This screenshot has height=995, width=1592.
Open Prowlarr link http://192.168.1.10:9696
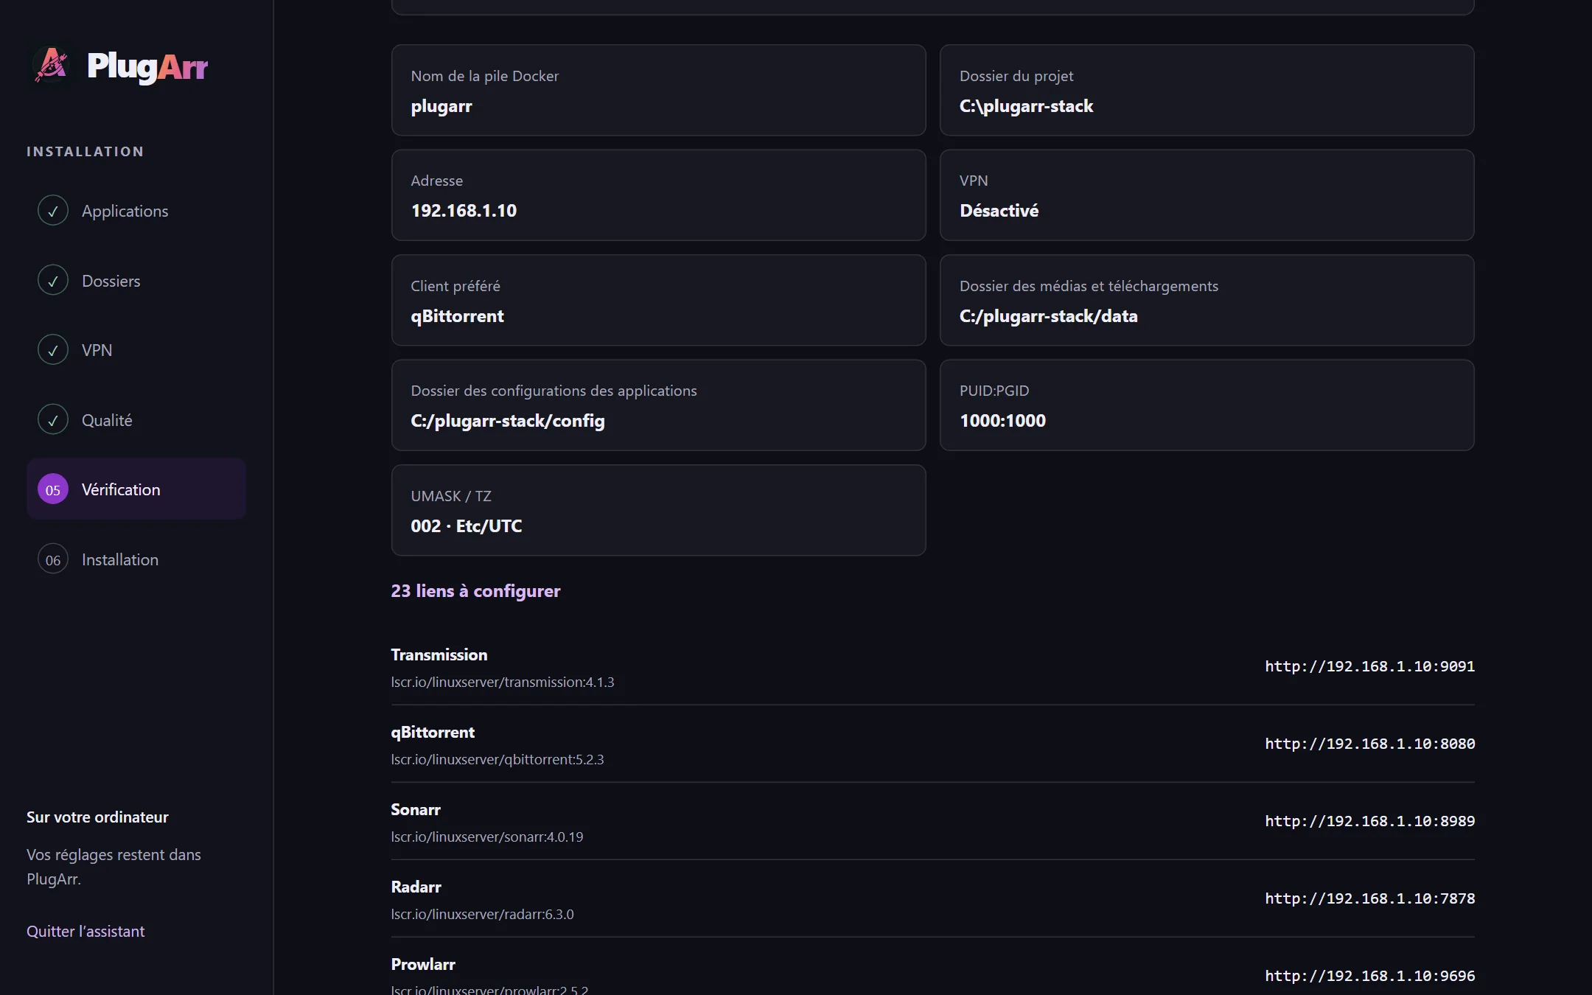click(x=1370, y=976)
